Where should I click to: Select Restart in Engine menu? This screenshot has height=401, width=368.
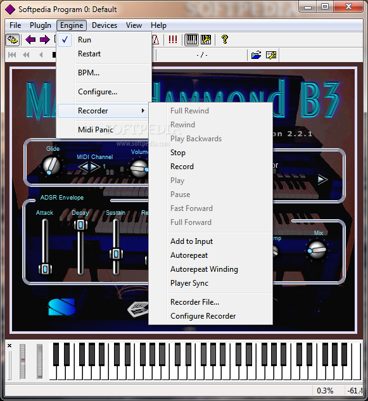coord(104,54)
